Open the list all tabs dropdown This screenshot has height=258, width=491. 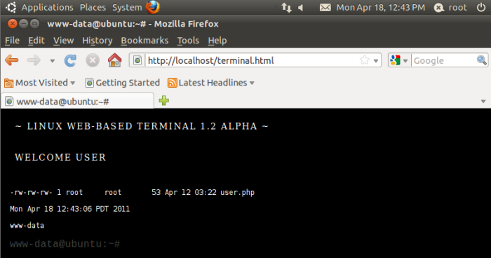coord(483,101)
